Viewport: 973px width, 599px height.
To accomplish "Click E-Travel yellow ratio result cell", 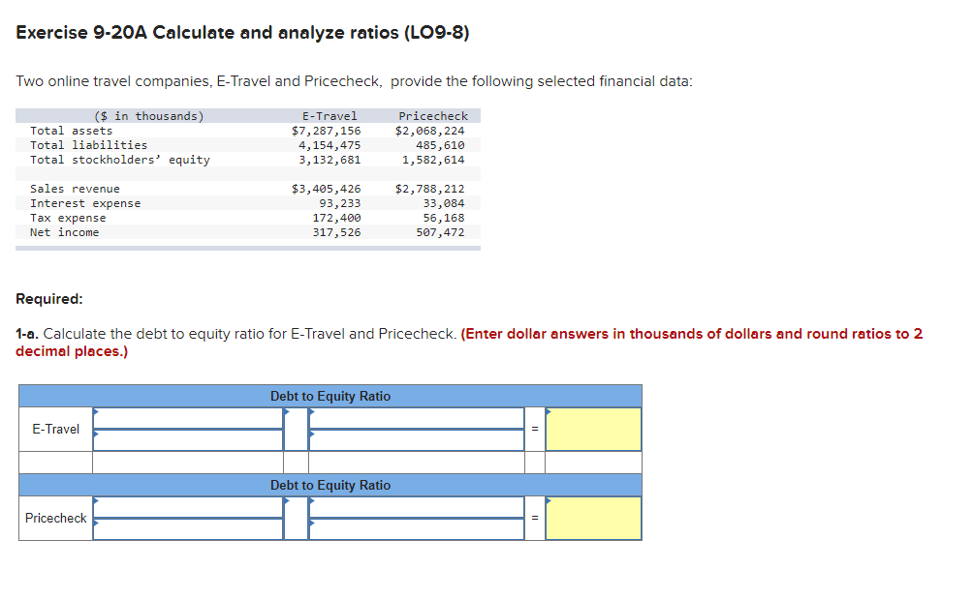I will tap(593, 430).
